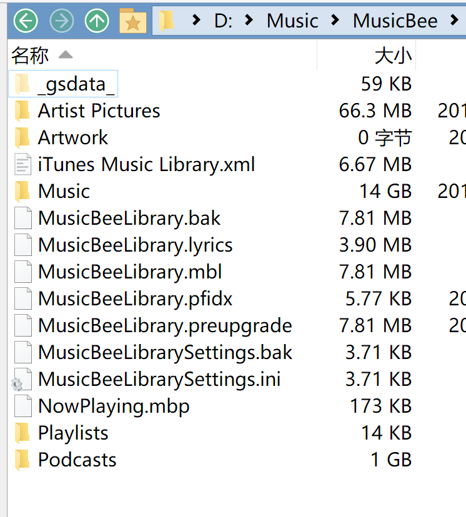This screenshot has width=466, height=517.
Task: Select the MusicBeeLibrary.lyrics file
Action: tap(135, 245)
